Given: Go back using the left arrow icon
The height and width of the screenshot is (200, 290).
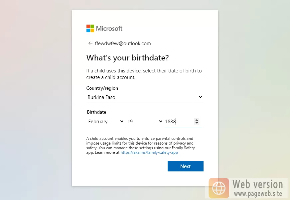Looking at the screenshot, I should 90,43.
